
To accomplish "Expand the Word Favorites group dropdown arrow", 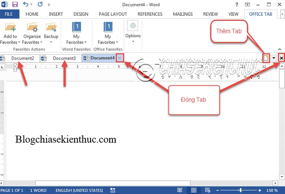I will [x=86, y=42].
